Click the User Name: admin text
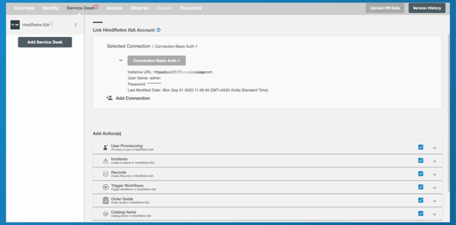Screen dimensions: 456x225 coord(144,78)
